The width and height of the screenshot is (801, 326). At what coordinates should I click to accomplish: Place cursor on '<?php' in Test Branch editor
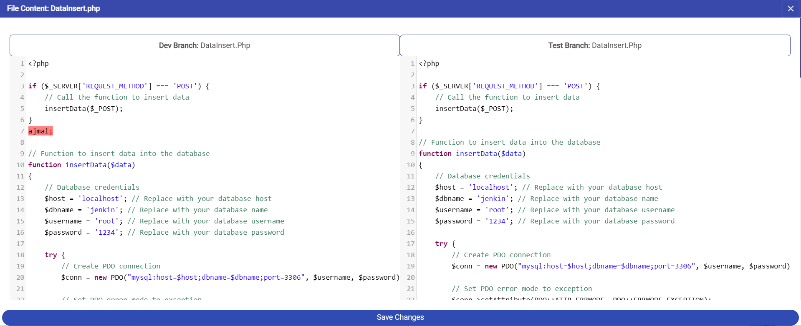point(429,64)
